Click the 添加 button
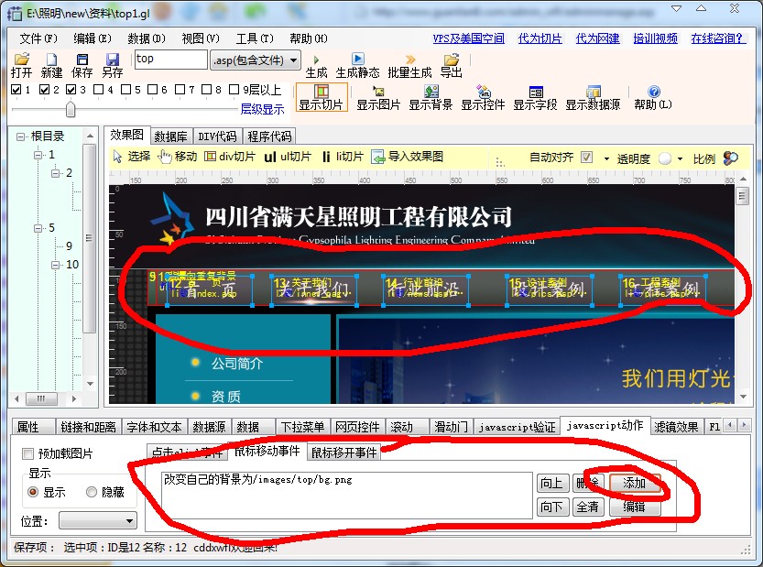763x567 pixels. pos(635,484)
